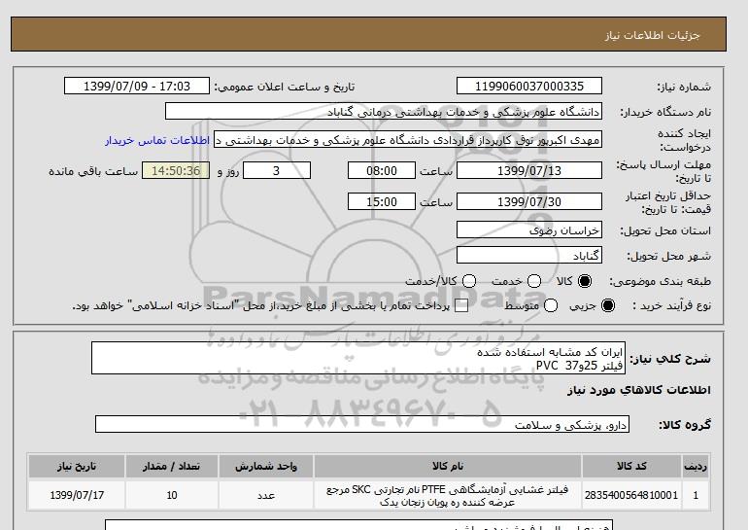Screen dimensions: 748x530
Task: Click the row number cell 1
Action: (696, 496)
